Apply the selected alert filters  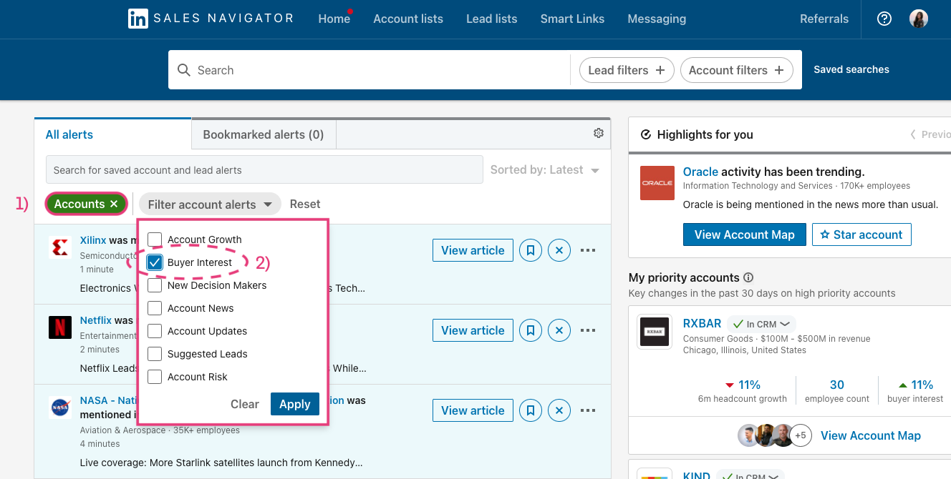click(x=295, y=404)
